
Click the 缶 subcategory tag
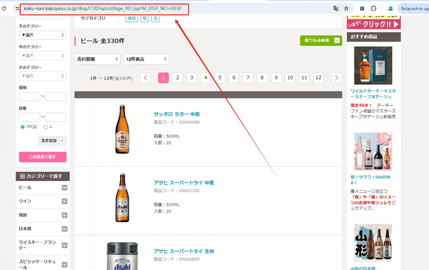(156, 18)
